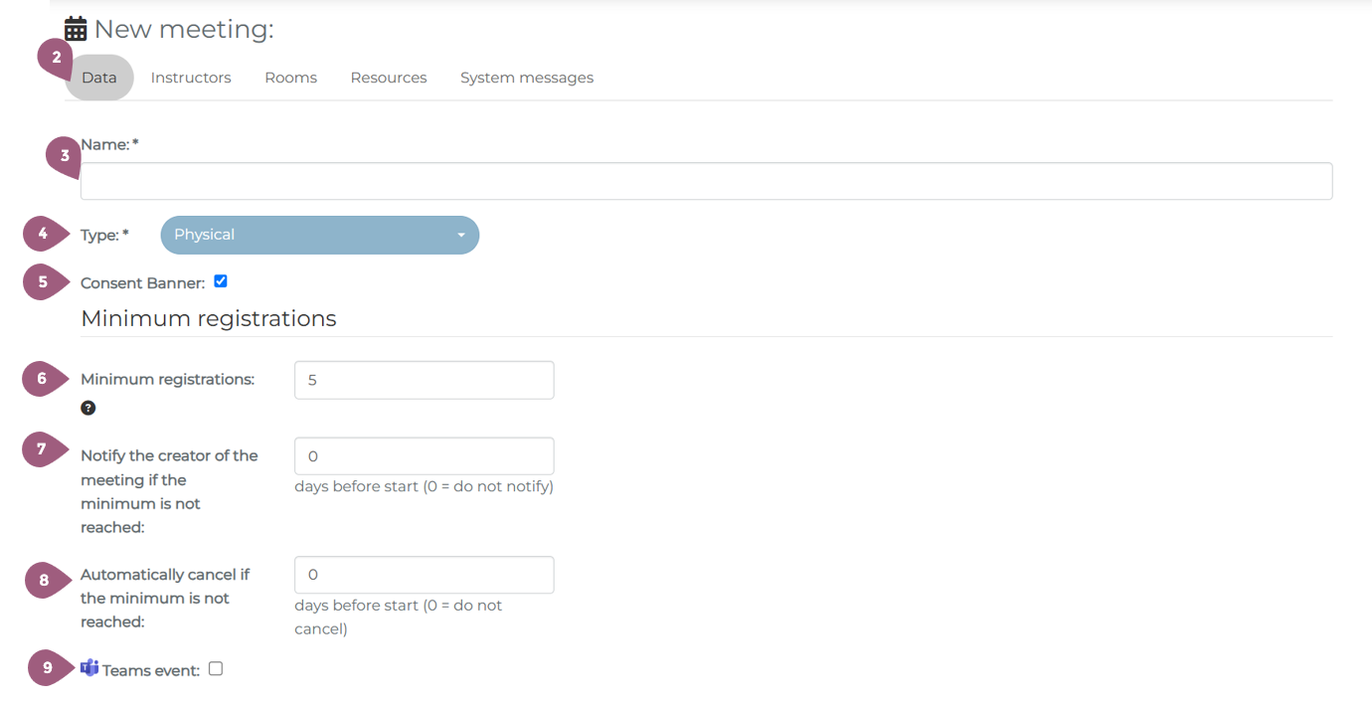Viewport: 1372px width, 705px height.
Task: Select the Data tab
Action: [99, 78]
